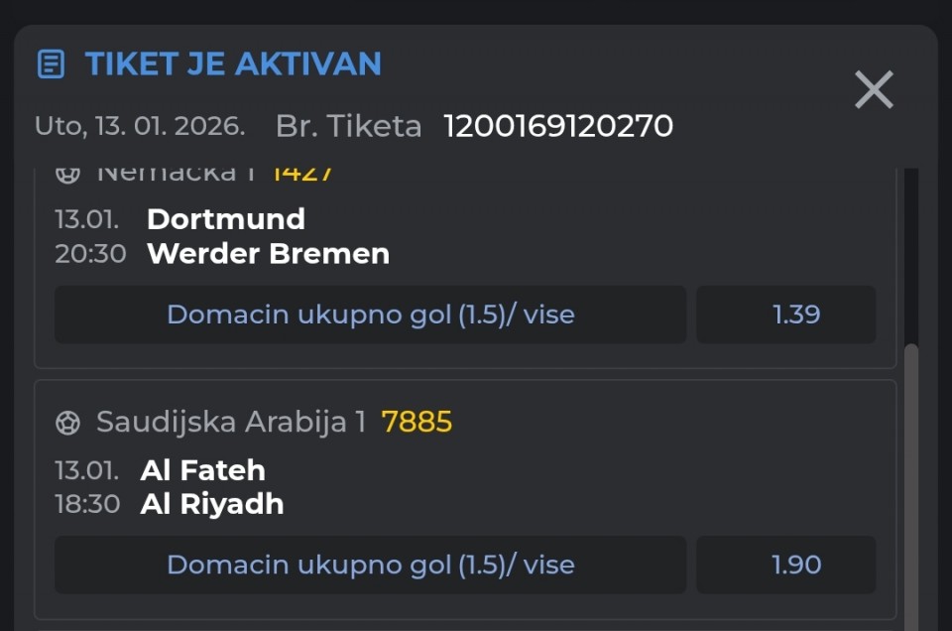Screen dimensions: 952x631
Task: Click the ticket date Uto, 13. 01. 2026.
Action: (x=140, y=126)
